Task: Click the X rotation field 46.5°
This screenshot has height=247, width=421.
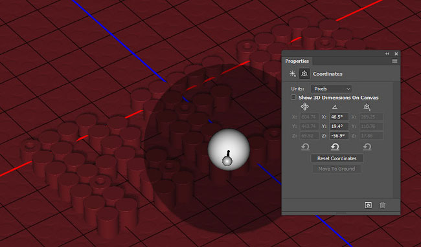Action: click(339, 117)
